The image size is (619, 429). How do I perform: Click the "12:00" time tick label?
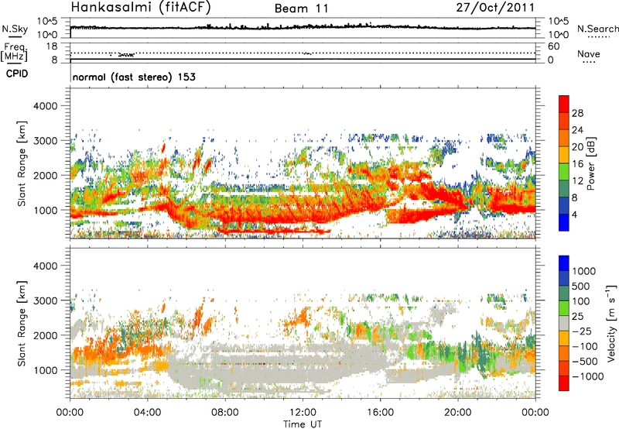point(303,413)
